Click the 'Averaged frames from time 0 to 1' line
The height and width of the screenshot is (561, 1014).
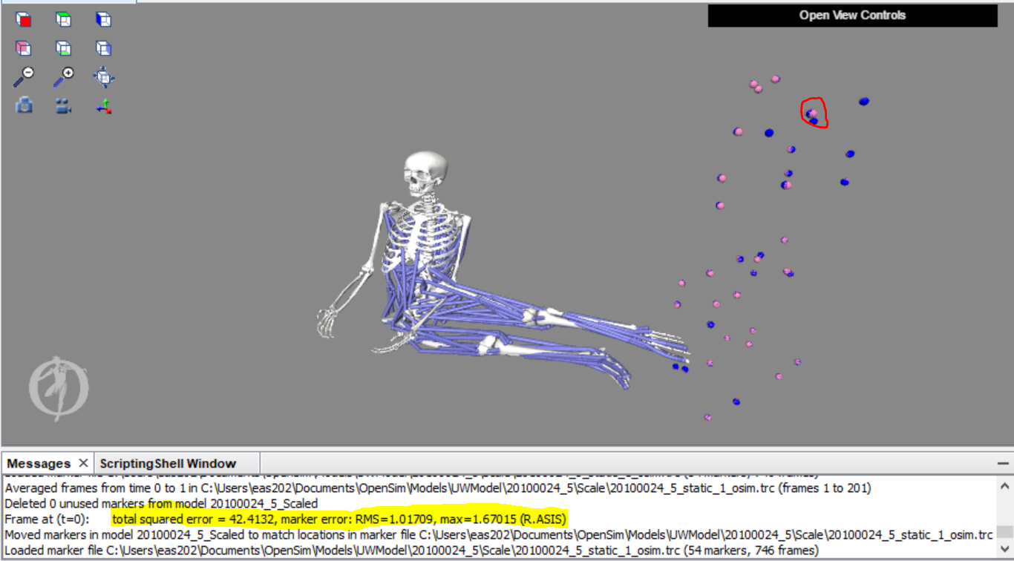(x=438, y=488)
